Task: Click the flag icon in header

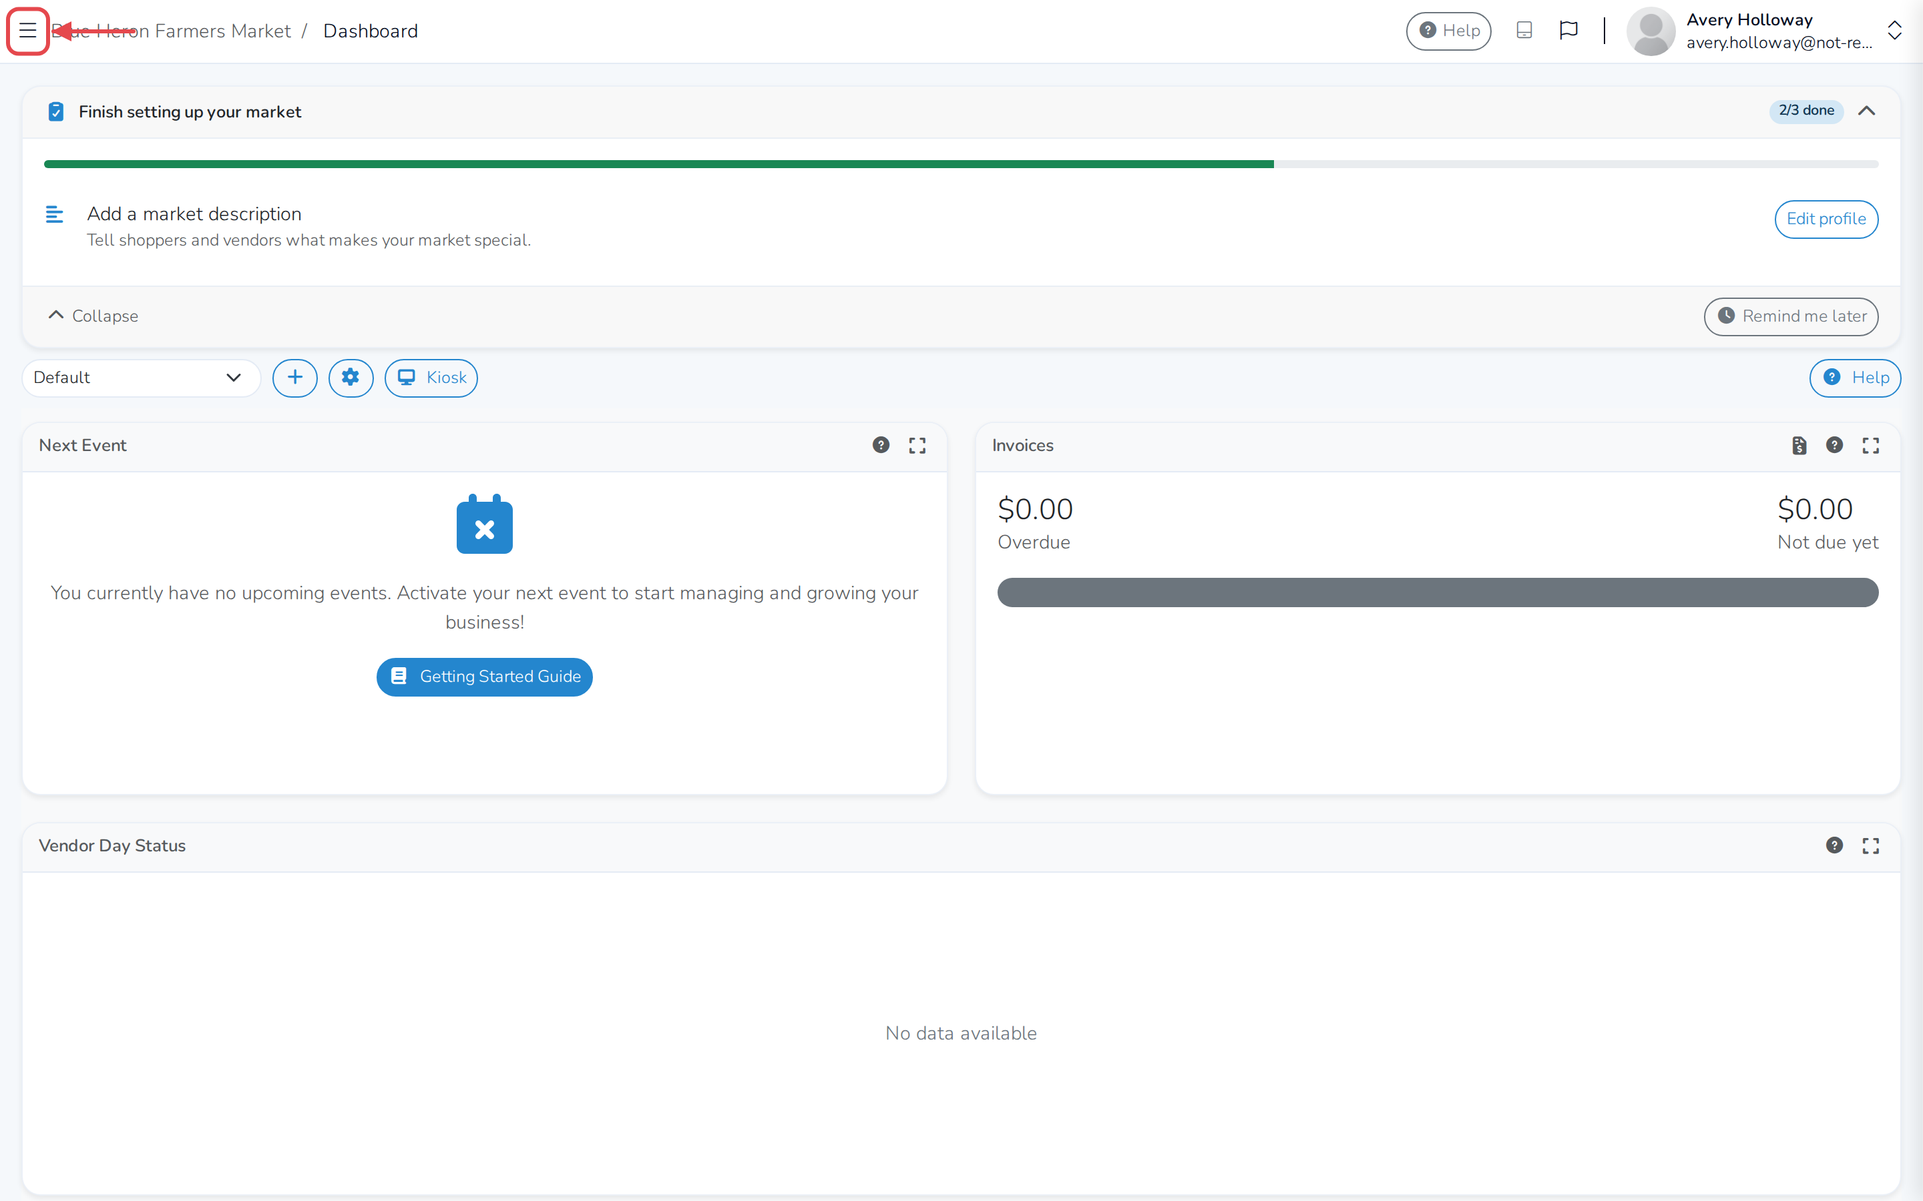Action: (x=1568, y=31)
